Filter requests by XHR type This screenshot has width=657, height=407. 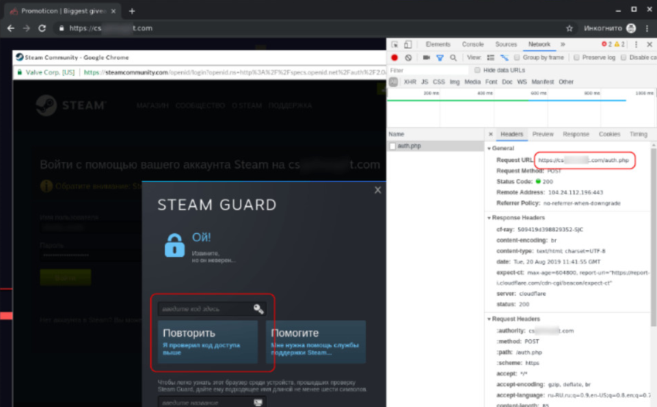click(x=410, y=81)
